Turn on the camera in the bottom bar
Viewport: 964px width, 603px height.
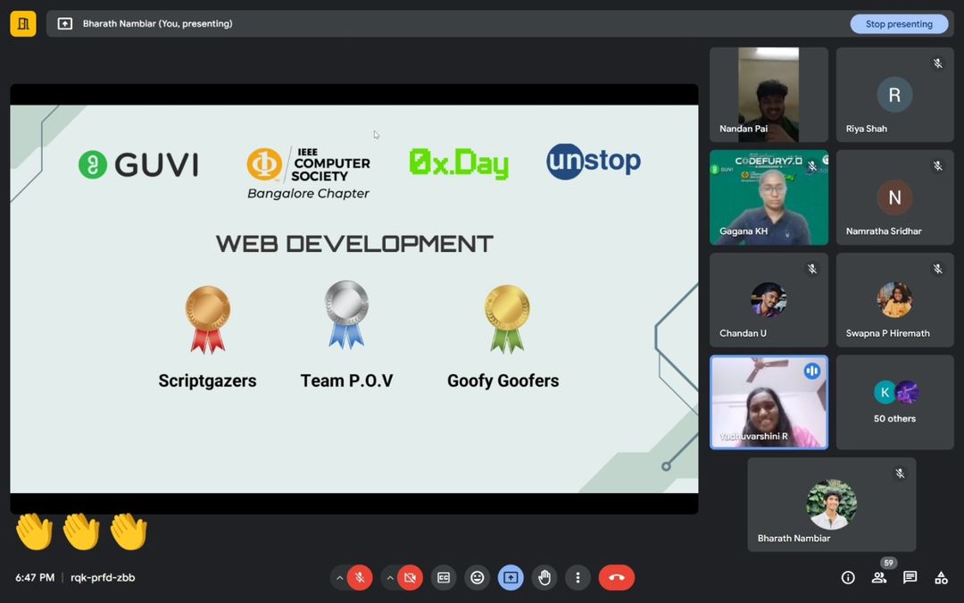pyautogui.click(x=410, y=577)
